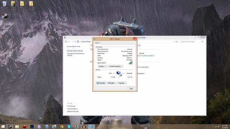Open Windows Firewall link under See also

tap(73, 111)
